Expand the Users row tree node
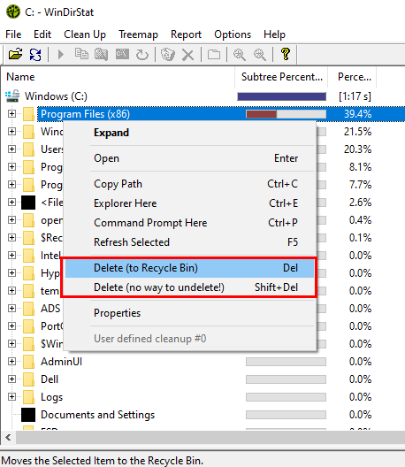Image resolution: width=405 pixels, height=467 pixels. pyautogui.click(x=11, y=149)
